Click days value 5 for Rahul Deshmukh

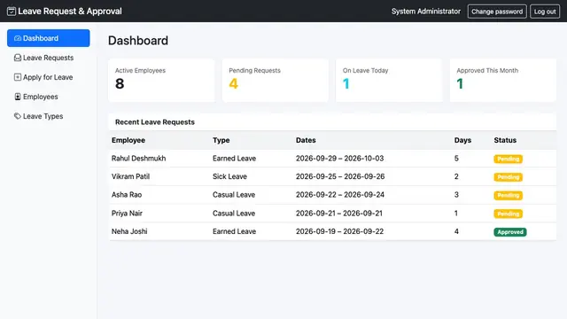coord(456,159)
